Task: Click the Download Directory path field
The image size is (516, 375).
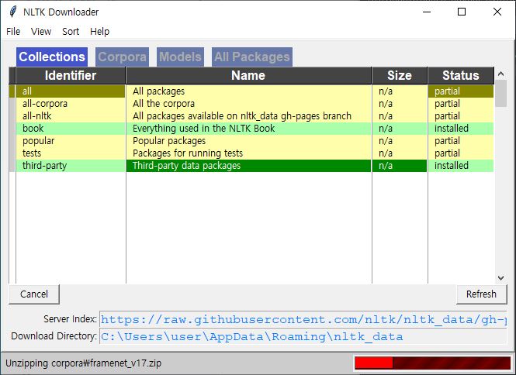Action: click(303, 336)
